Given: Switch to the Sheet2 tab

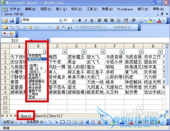Looking at the screenshot, I should (40, 116).
